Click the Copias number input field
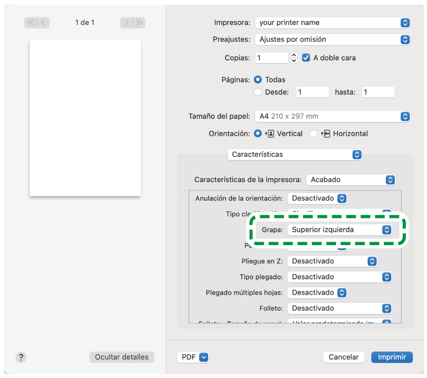 tap(272, 58)
